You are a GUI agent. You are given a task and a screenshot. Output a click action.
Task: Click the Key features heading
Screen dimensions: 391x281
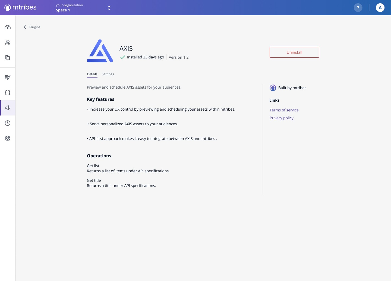coord(100,99)
